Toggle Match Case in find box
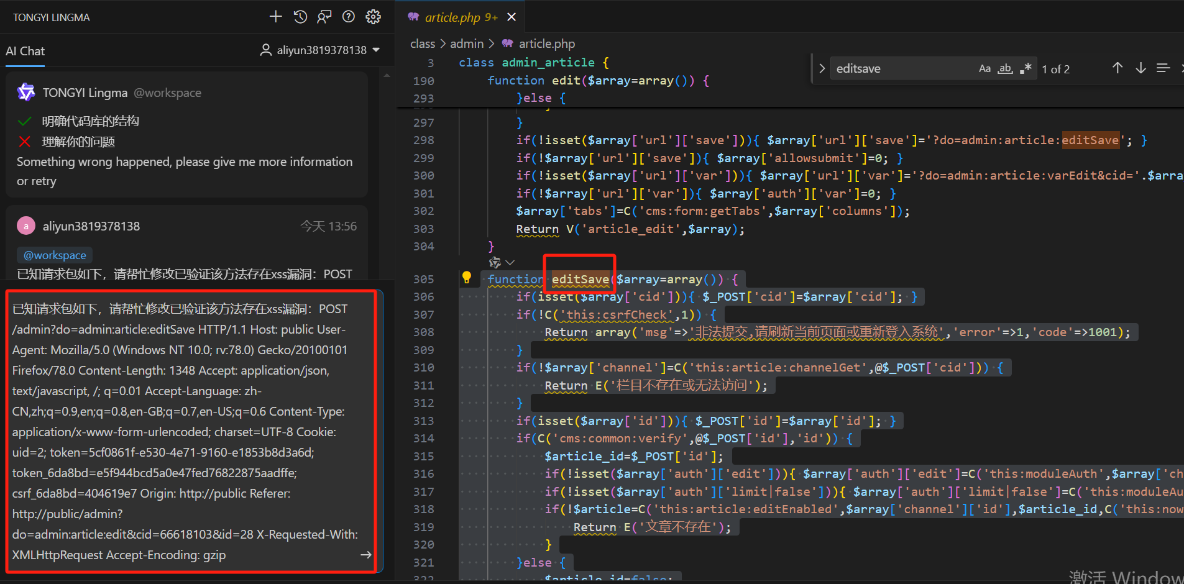1184x584 pixels. coord(984,68)
